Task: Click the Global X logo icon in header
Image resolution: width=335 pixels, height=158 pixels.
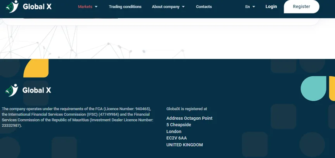Action: pos(12,7)
